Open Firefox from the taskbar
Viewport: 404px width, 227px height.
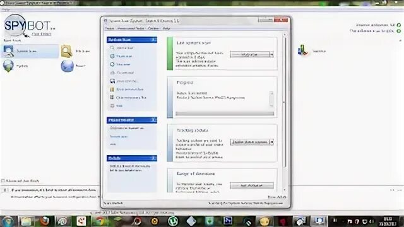tap(44, 221)
